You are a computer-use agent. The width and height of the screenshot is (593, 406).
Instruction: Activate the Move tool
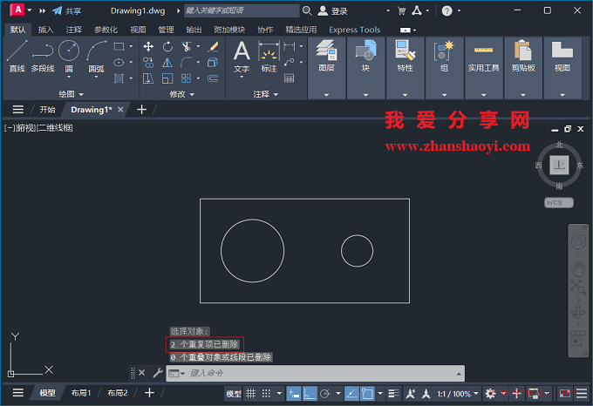[x=148, y=46]
